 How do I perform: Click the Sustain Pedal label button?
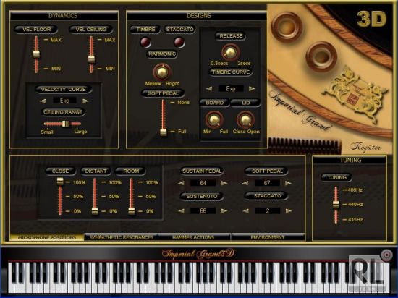[202, 171]
